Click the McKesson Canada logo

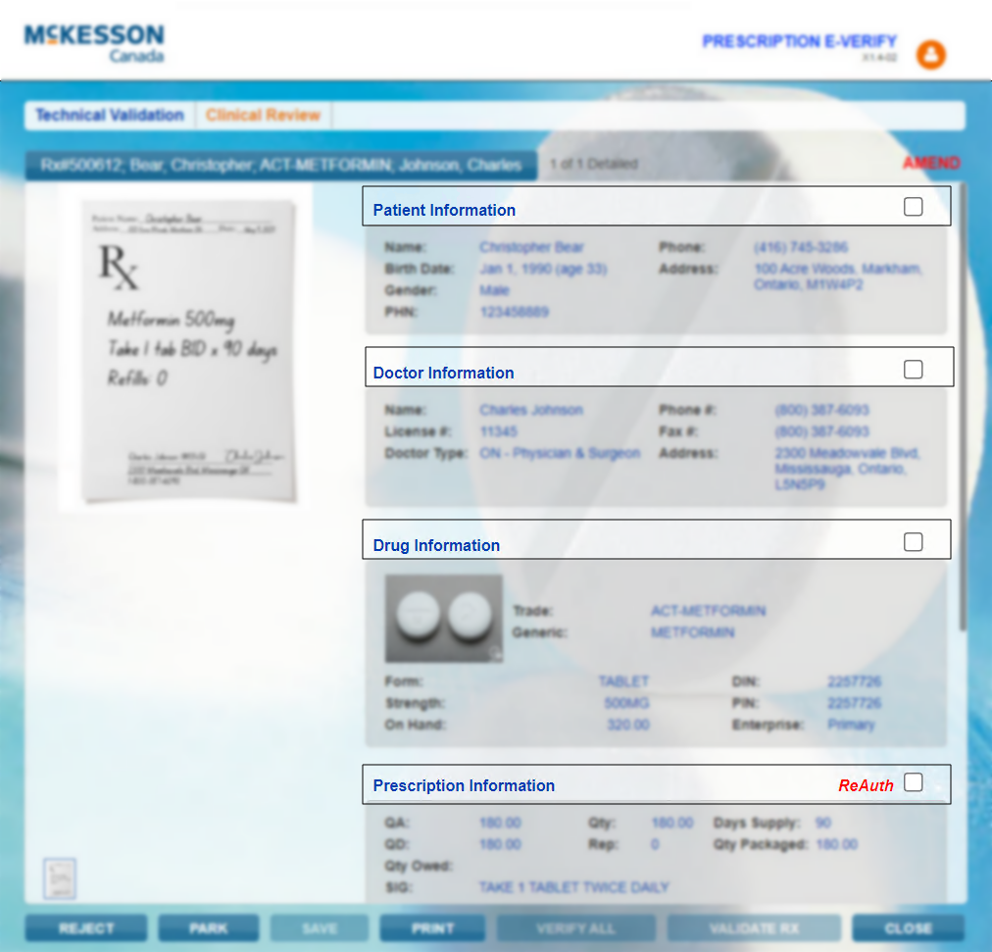pyautogui.click(x=93, y=41)
